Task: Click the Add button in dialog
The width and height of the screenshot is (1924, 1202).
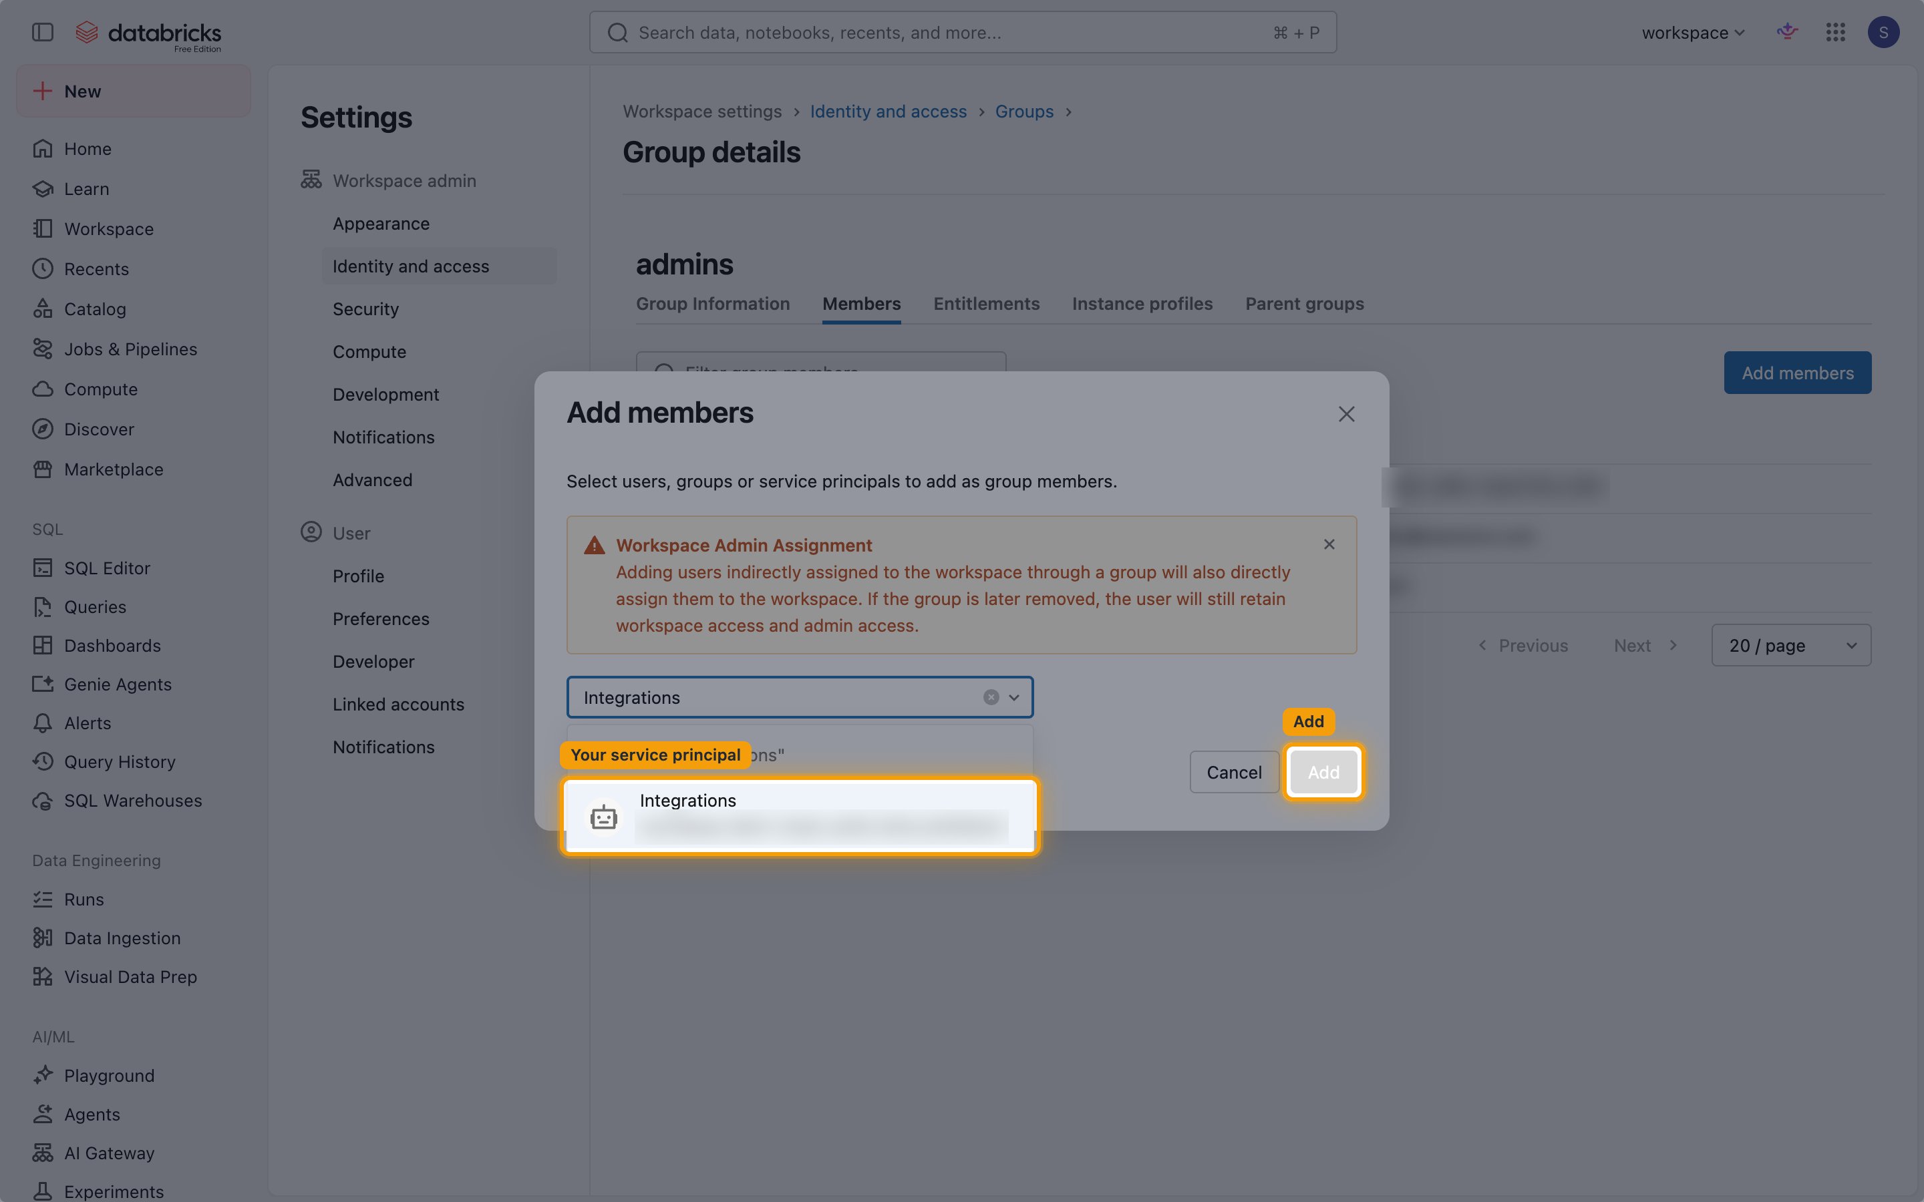Action: pyautogui.click(x=1323, y=772)
